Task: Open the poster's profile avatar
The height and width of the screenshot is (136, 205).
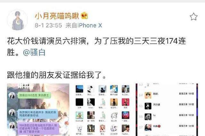Action: point(17,20)
